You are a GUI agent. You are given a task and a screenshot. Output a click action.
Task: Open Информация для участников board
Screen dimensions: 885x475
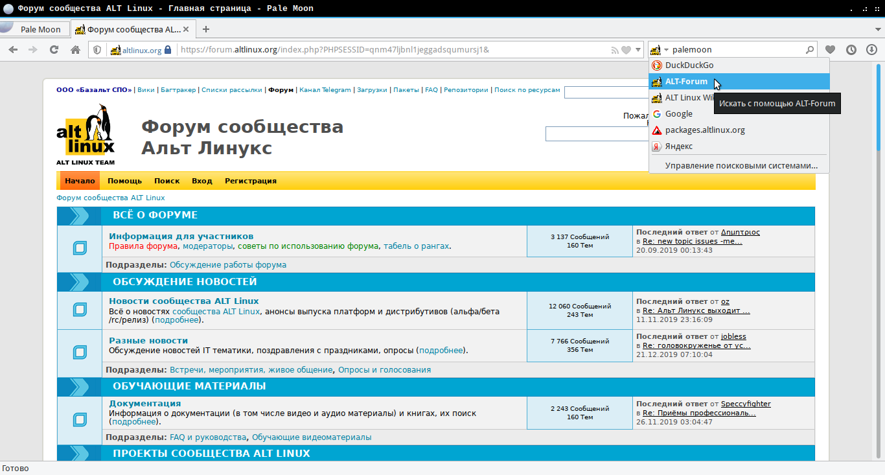coord(181,237)
